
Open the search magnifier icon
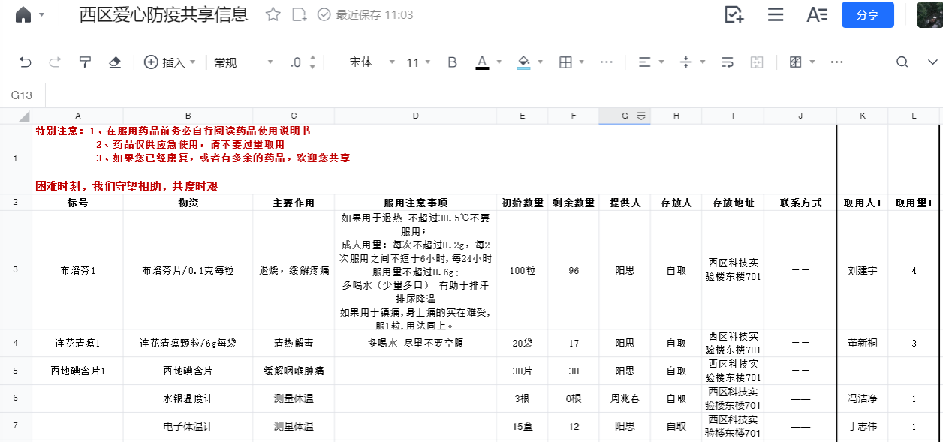point(902,62)
